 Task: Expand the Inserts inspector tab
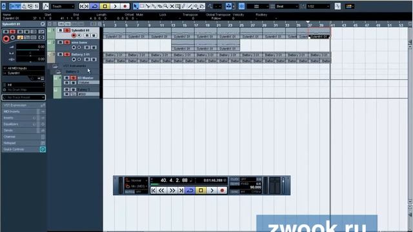point(24,118)
